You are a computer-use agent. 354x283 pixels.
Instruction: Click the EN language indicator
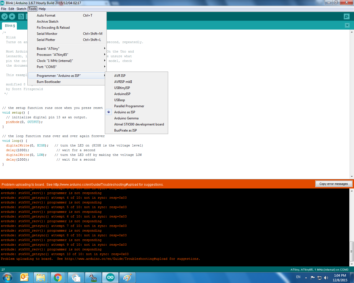[x=298, y=277]
